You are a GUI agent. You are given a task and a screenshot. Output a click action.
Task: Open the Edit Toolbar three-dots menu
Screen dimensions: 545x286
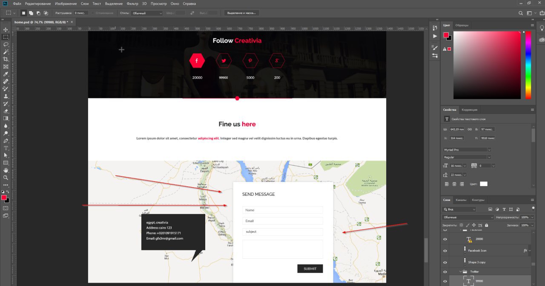[x=6, y=185]
